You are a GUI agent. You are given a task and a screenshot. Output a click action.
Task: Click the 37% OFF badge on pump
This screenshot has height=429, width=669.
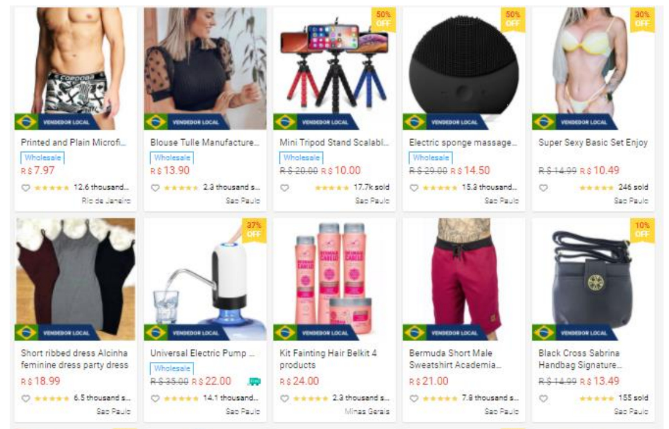tap(254, 230)
